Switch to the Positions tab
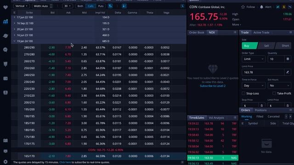Image resolution: width=294 pixels, height=165 pixels. pyautogui.click(x=260, y=110)
